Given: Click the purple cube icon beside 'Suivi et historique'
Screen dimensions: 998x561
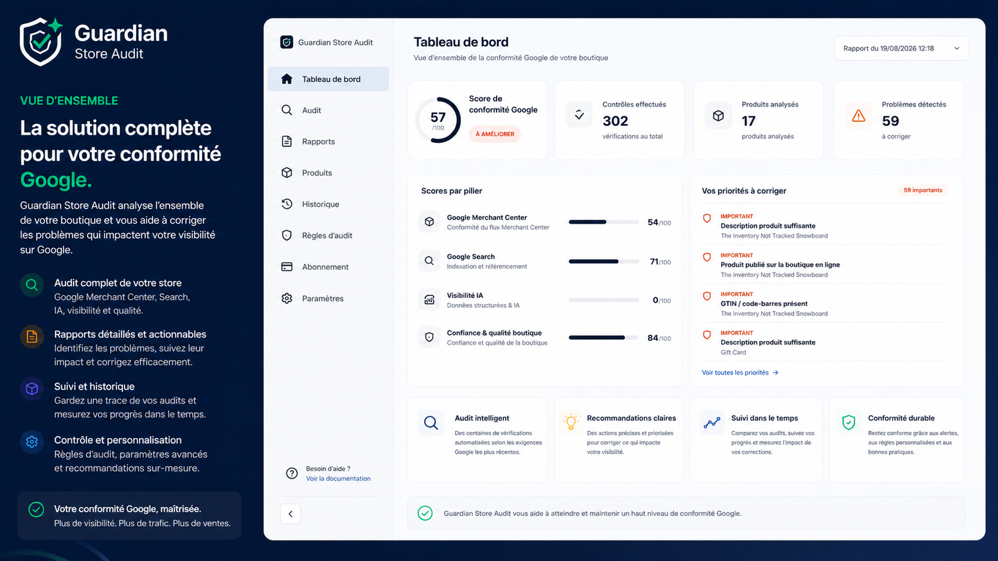Looking at the screenshot, I should click(x=32, y=389).
